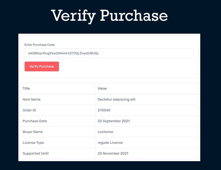Click the Verify Purchase page heading
The height and width of the screenshot is (170, 221).
point(109,16)
